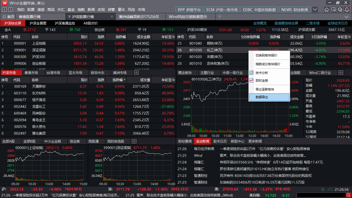This screenshot has height=198, width=352.
Task: Open the 每日经济新闻 insurance complaints headline
Action: pyautogui.click(x=265, y=149)
